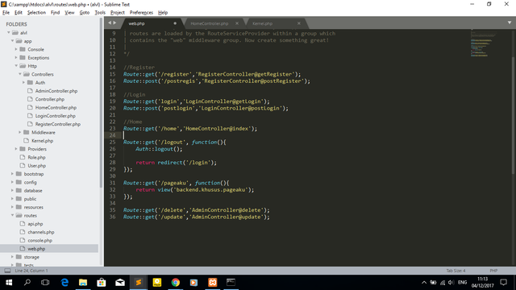Go to next tab with right arrow
This screenshot has height=290, width=516.
coord(114,23)
